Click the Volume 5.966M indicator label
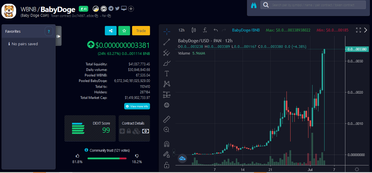This screenshot has width=372, height=173. point(192,53)
